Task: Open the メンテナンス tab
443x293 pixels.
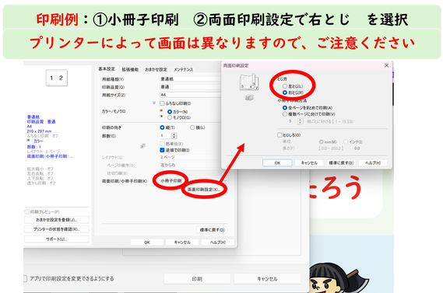Action: pyautogui.click(x=184, y=69)
